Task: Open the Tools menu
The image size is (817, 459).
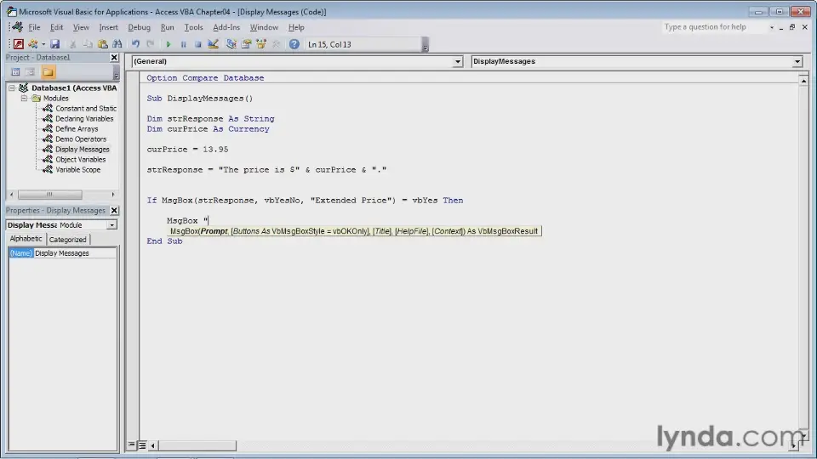Action: [x=193, y=27]
